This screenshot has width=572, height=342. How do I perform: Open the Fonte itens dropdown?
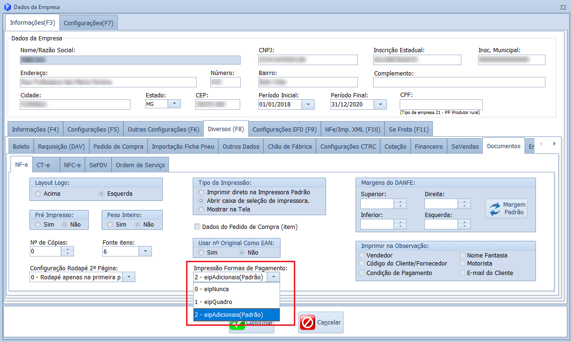(x=145, y=251)
